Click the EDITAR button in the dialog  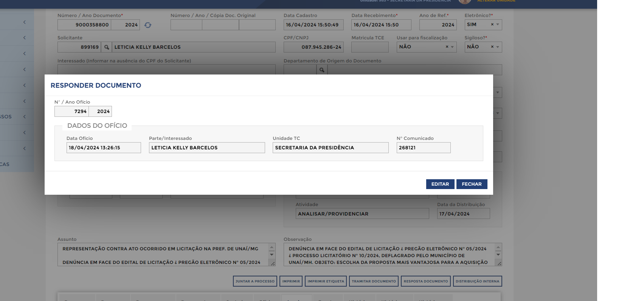click(x=440, y=184)
